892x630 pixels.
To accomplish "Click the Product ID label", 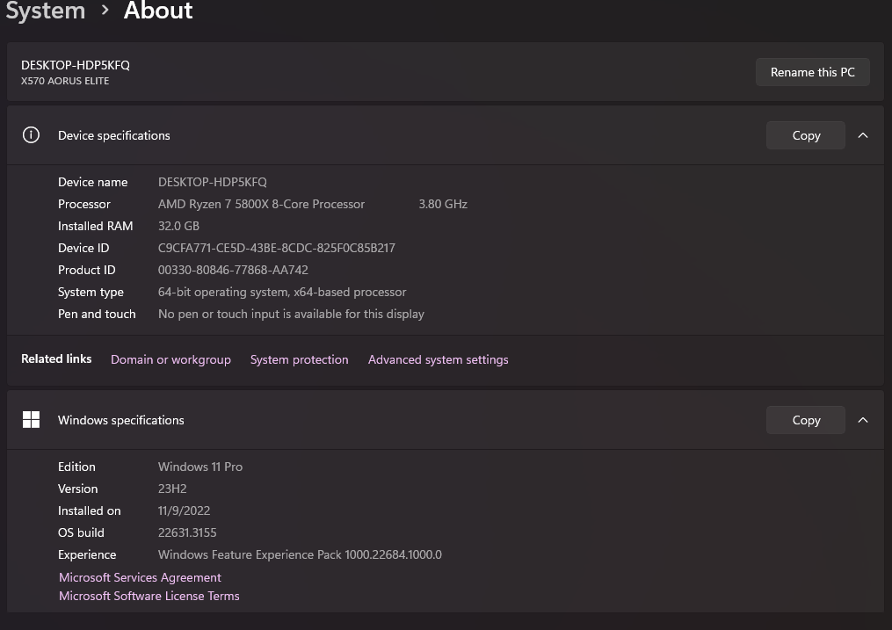I will [86, 270].
